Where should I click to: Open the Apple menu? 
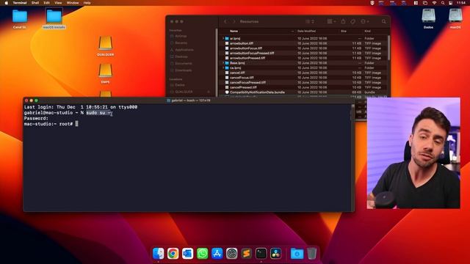(6, 3)
